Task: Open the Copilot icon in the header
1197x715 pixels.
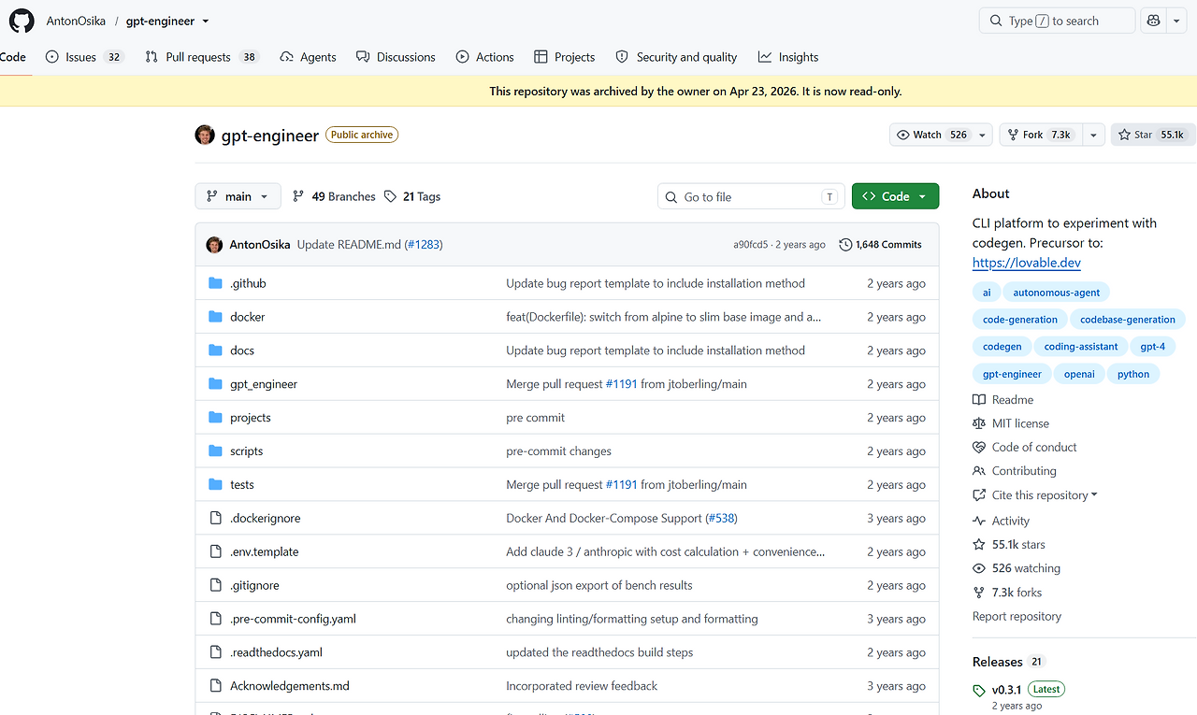Action: coord(1153,21)
